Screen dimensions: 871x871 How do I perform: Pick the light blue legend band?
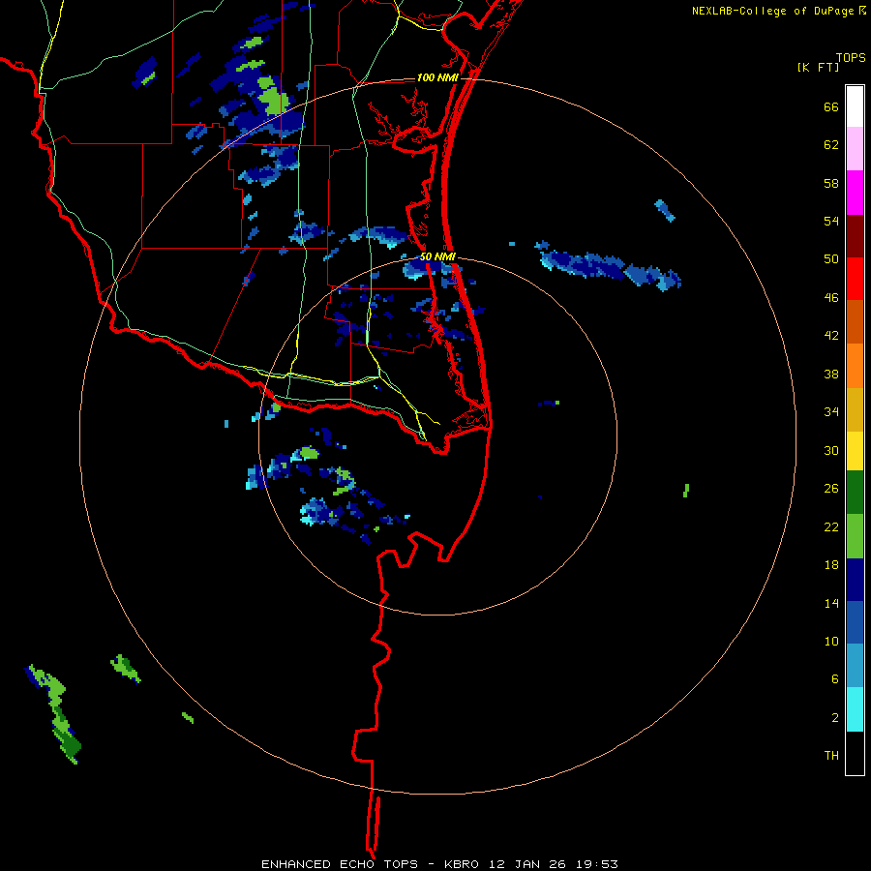point(855,666)
